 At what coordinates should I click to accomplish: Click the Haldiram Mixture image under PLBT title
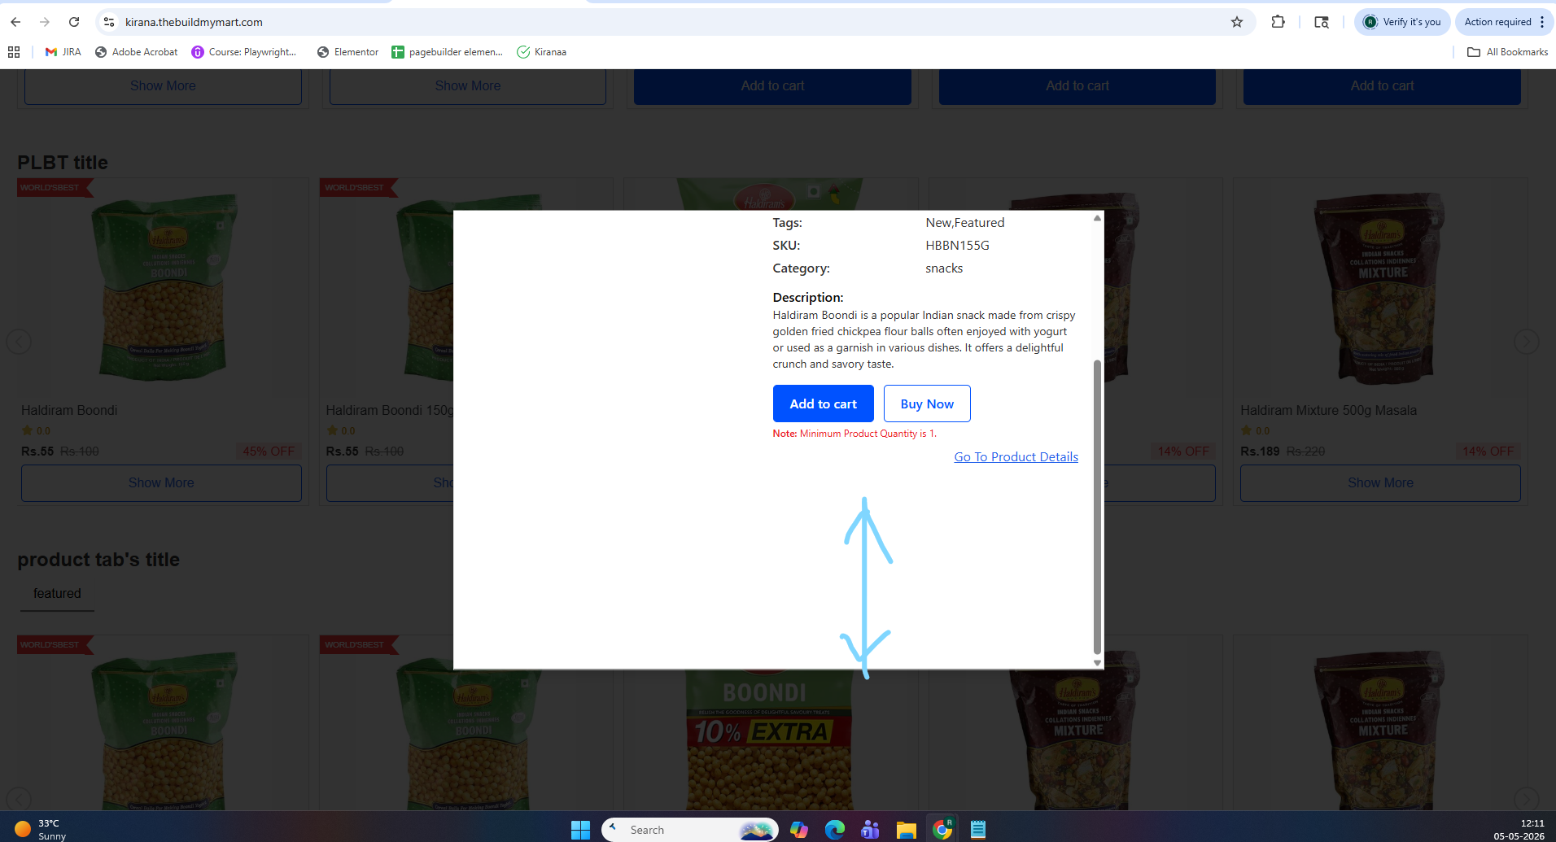click(1380, 287)
